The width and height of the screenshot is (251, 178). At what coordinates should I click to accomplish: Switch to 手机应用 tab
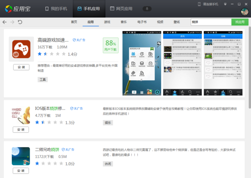pyautogui.click(x=89, y=9)
